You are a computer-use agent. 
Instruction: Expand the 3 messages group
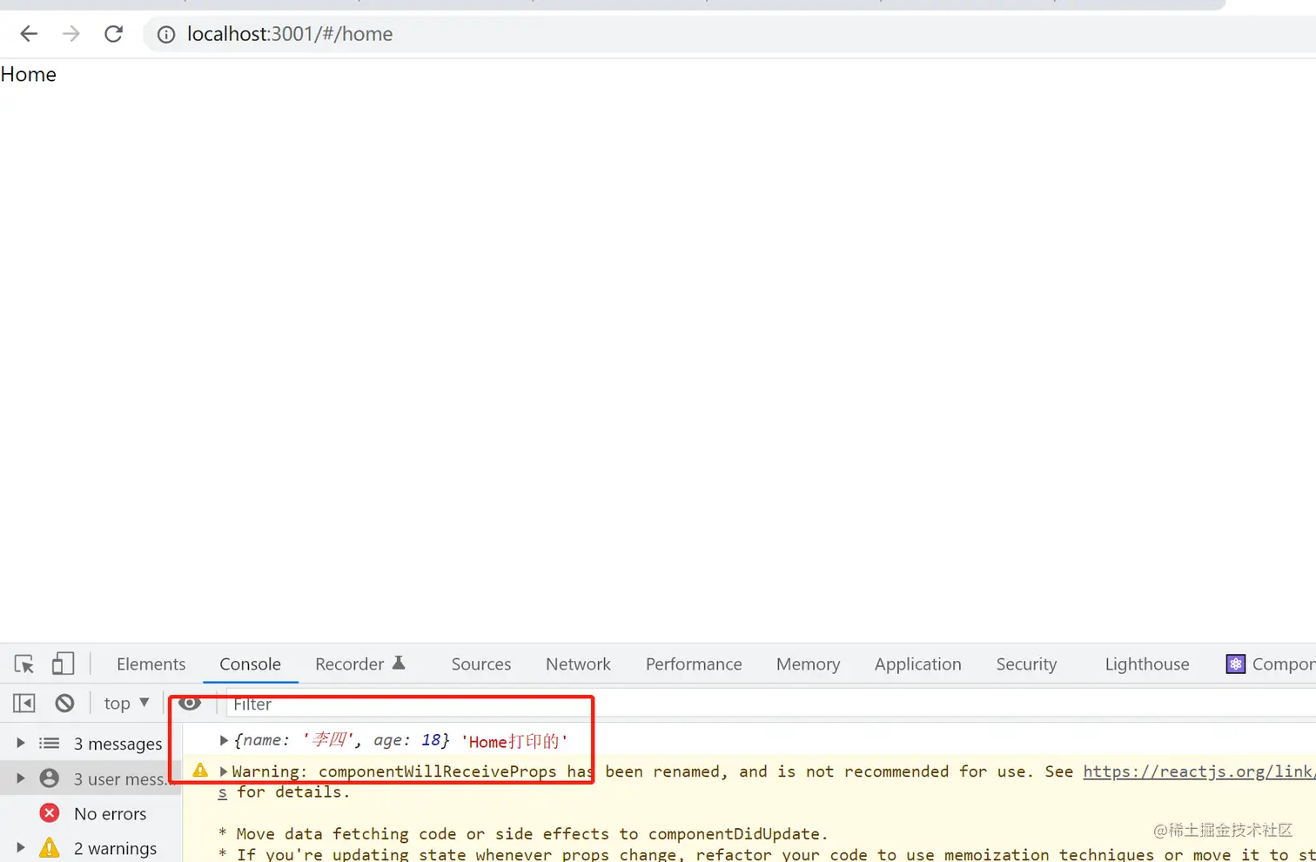21,744
